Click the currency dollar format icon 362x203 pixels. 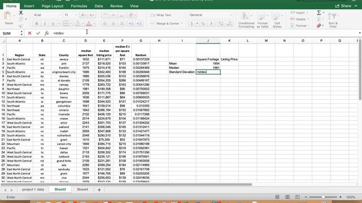click(192, 24)
